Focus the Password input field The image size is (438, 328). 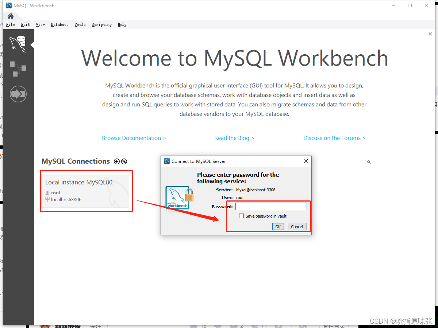point(271,207)
